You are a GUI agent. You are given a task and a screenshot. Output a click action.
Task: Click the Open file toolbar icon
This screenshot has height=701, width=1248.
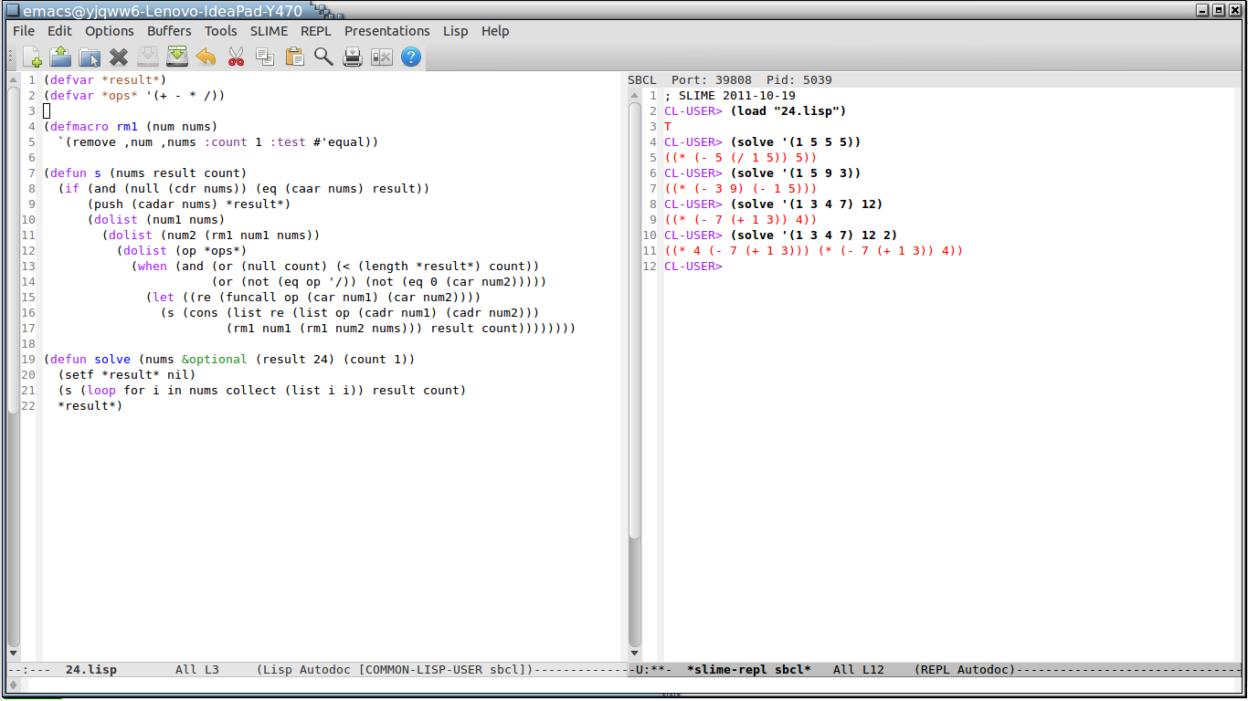60,57
